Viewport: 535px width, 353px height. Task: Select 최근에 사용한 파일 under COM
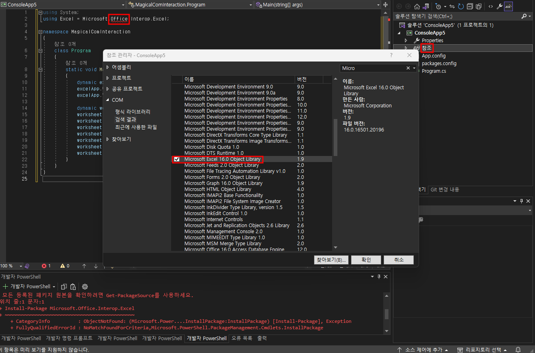point(136,127)
